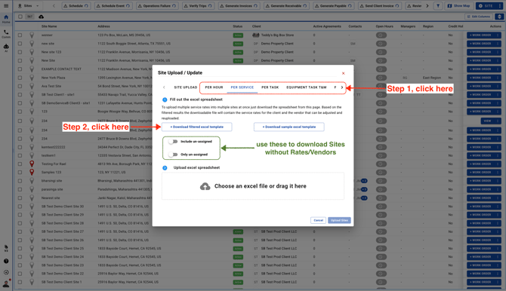
Task: Check the box for werewr row
Action: pyautogui.click(x=20, y=35)
